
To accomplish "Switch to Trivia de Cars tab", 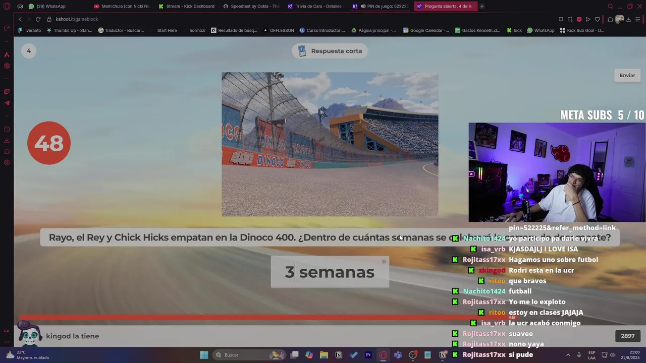I will 316,7.
